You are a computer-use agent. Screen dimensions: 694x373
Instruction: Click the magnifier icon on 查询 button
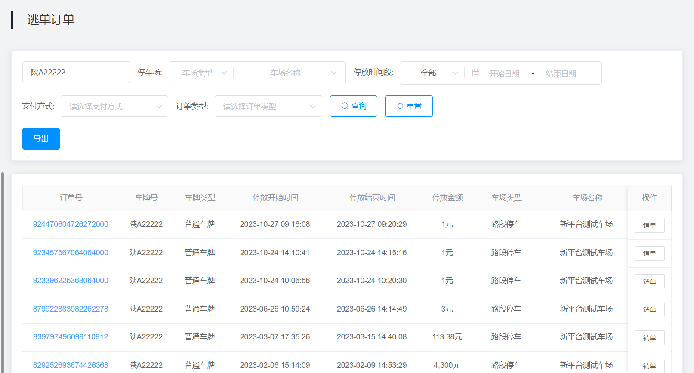tap(345, 106)
